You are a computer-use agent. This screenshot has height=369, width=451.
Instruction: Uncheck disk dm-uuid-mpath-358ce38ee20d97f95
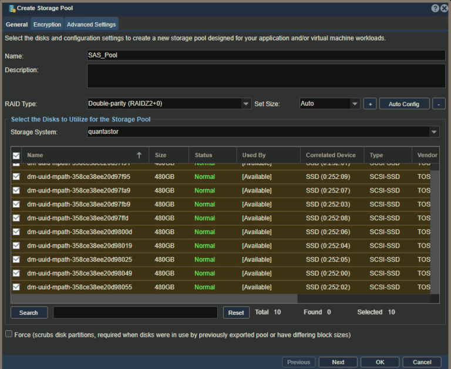pyautogui.click(x=16, y=177)
